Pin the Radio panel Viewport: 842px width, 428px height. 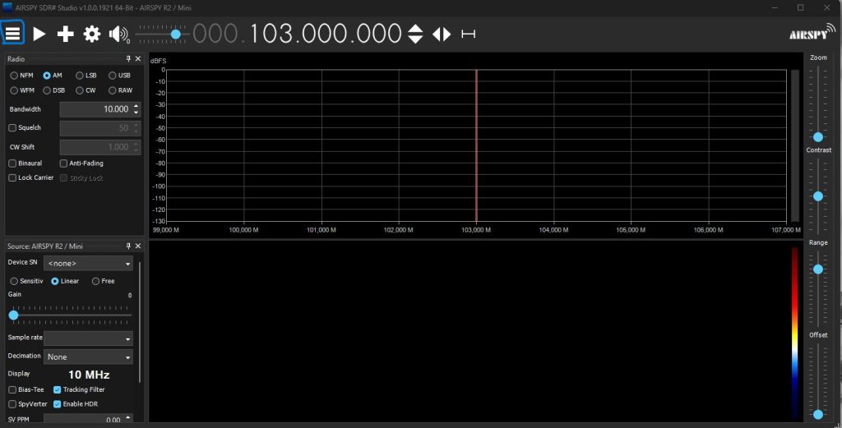coord(128,59)
